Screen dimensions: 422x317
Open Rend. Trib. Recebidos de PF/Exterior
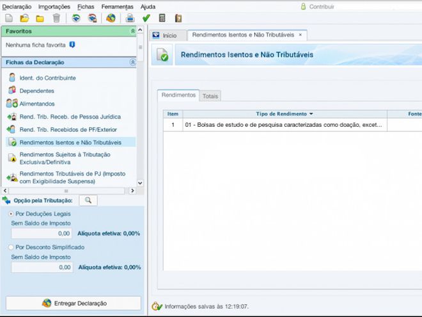click(x=68, y=129)
